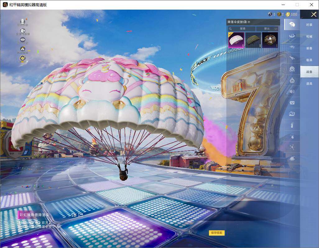This screenshot has width=319, height=248.
Task: Click the character avatar icon at top left
Action: pos(23,21)
